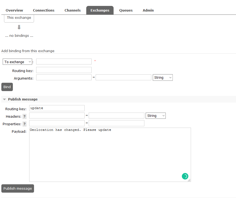Open the Connections tab
Image resolution: width=236 pixels, height=198 pixels.
click(44, 10)
